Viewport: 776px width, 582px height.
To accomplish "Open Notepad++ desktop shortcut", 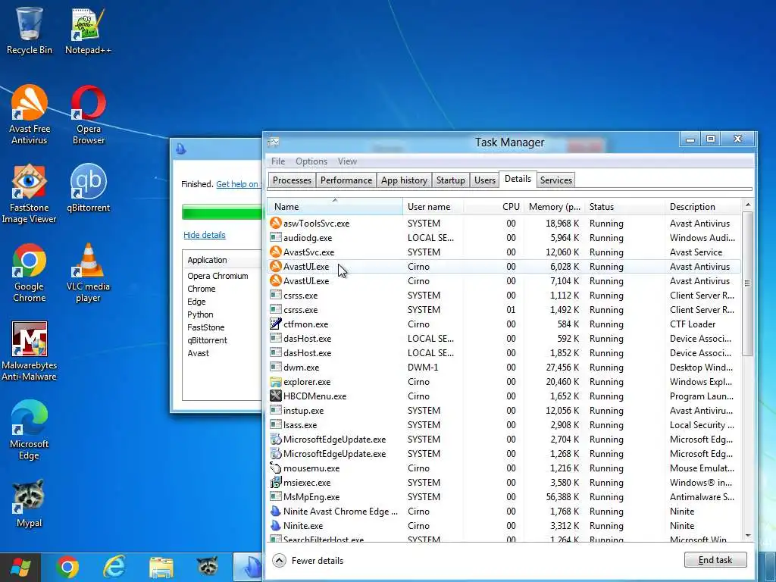I will coord(88,30).
